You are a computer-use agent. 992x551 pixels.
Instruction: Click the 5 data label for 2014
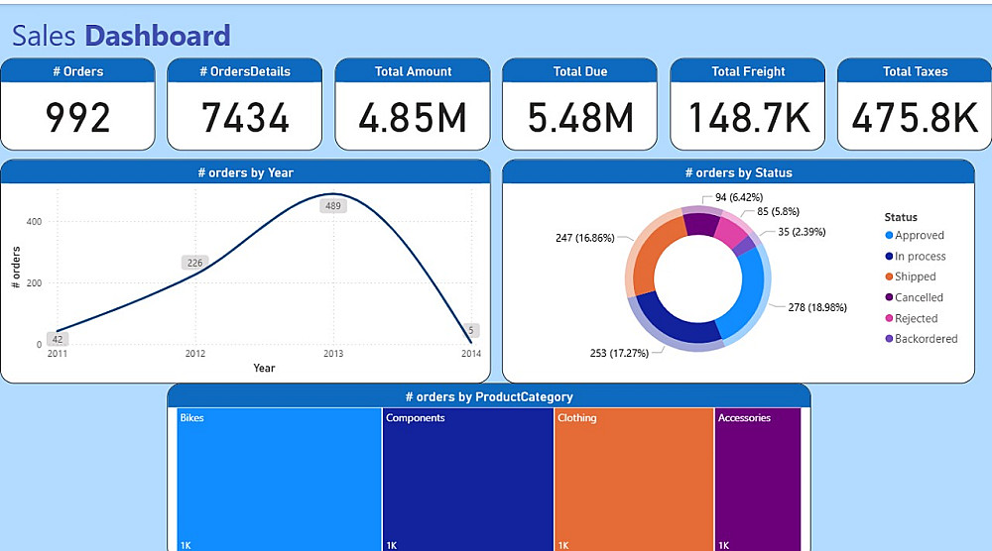(470, 330)
